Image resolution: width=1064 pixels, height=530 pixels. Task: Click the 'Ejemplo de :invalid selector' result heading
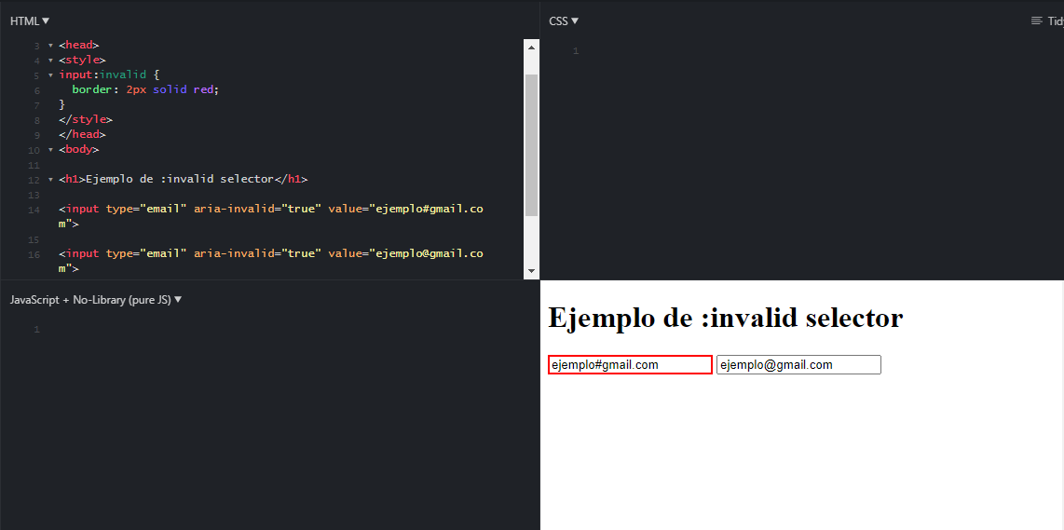click(x=725, y=318)
